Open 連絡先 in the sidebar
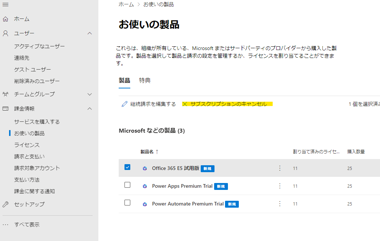 [x=21, y=58]
